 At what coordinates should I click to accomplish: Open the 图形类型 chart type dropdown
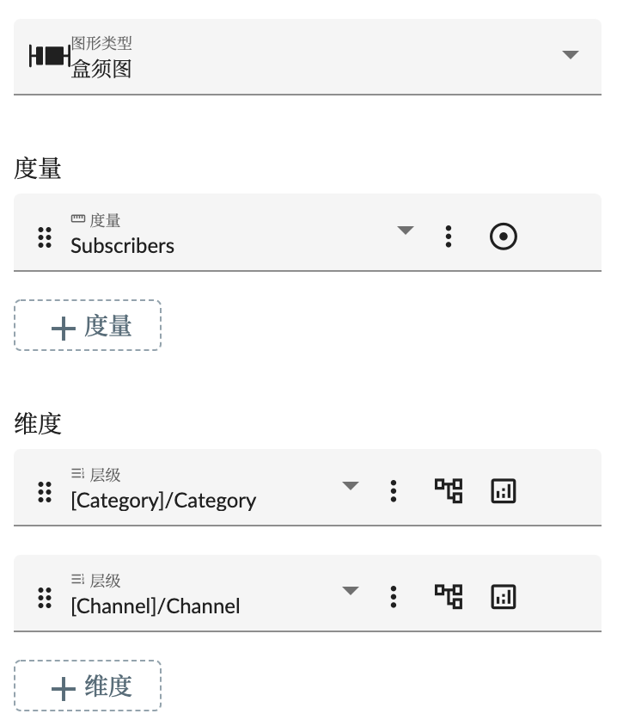570,55
